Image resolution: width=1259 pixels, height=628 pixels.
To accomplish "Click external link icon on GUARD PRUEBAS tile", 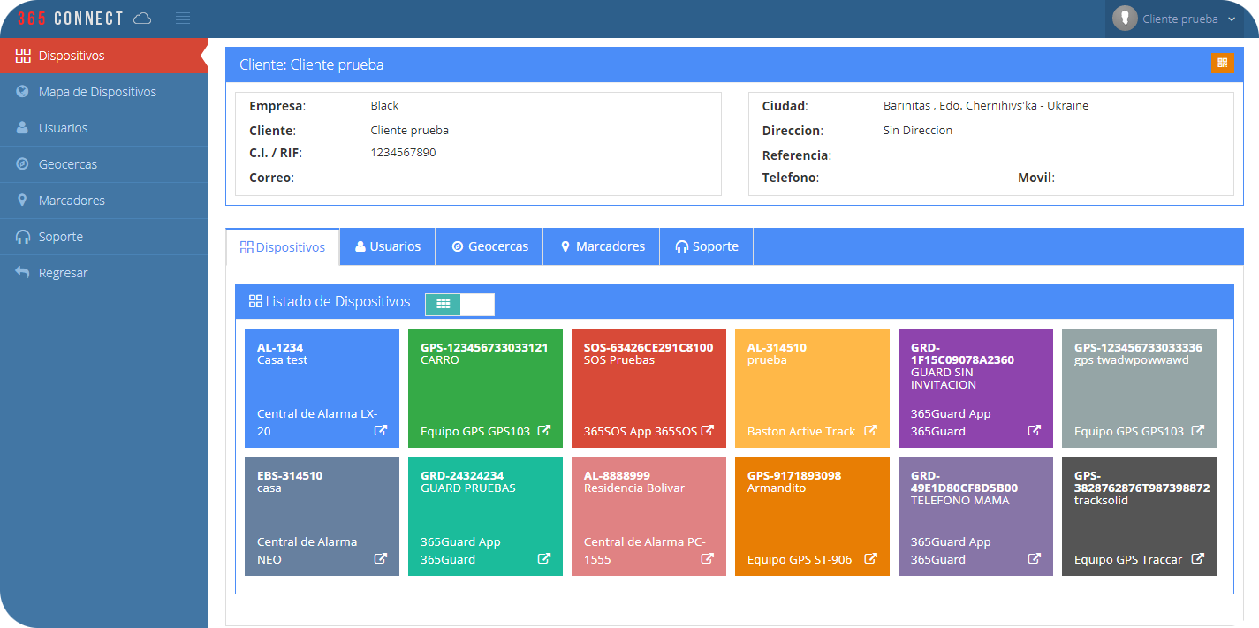I will click(x=544, y=559).
